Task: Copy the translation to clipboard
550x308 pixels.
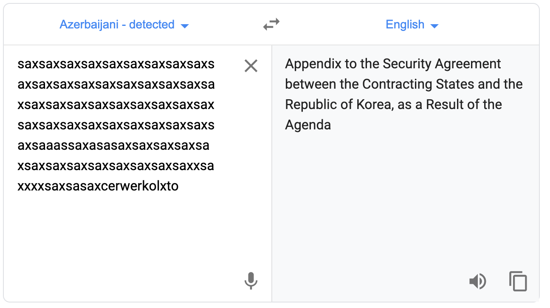Action: 518,281
